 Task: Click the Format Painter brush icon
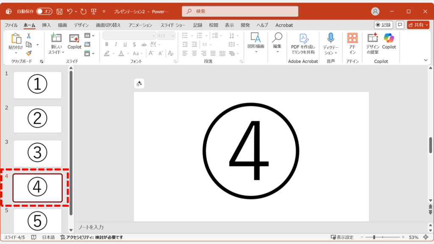pyautogui.click(x=29, y=53)
